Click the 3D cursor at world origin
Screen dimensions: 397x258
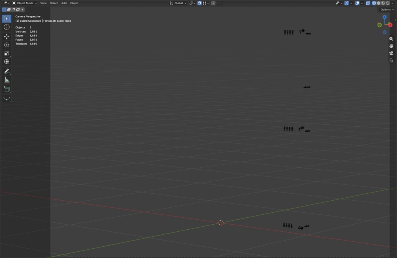(x=221, y=223)
